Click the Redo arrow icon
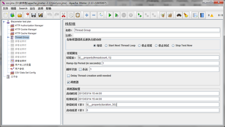Image resolution: width=225 pixels, height=127 pixels. point(57,15)
